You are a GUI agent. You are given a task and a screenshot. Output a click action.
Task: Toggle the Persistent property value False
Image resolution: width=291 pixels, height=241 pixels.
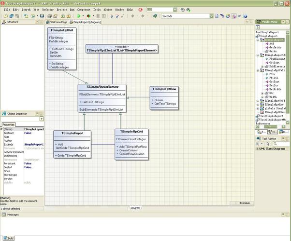28,163
